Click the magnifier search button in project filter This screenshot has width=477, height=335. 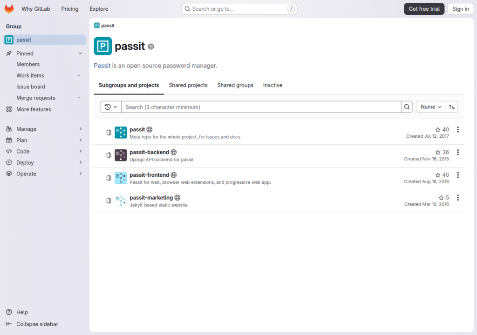(x=407, y=107)
